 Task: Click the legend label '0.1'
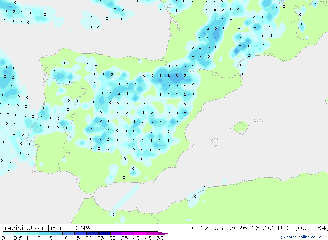click(5, 238)
